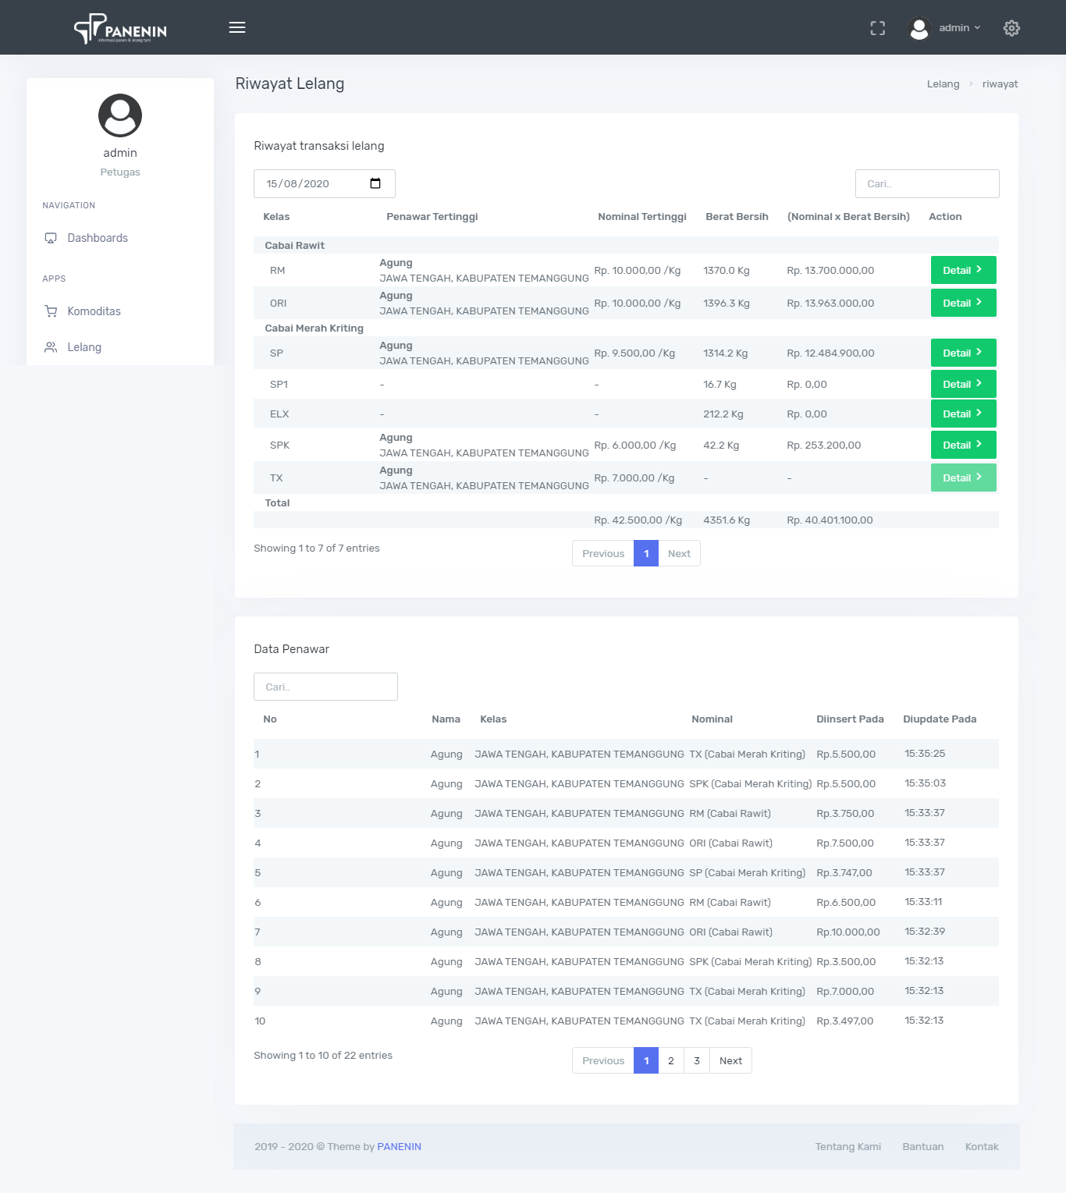Select page 1 in Data Penawar pagination

point(646,1060)
